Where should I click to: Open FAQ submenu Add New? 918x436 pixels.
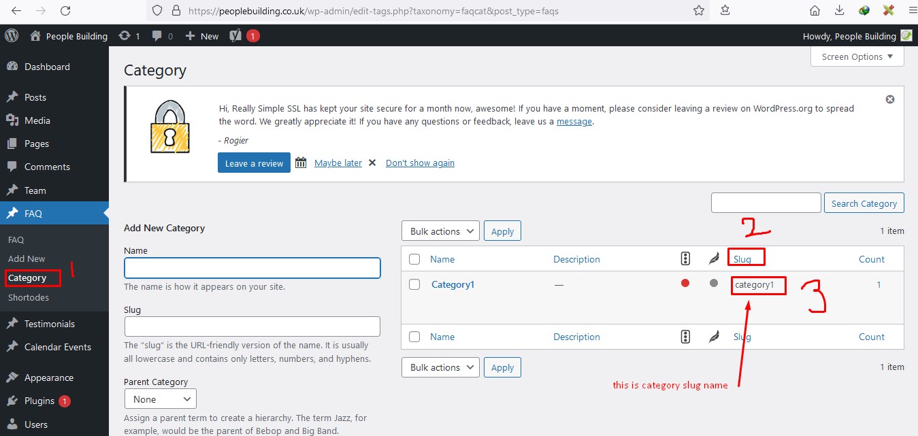coord(27,259)
